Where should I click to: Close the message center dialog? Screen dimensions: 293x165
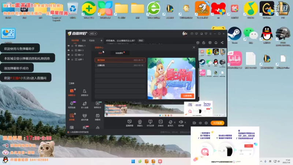[194, 47]
